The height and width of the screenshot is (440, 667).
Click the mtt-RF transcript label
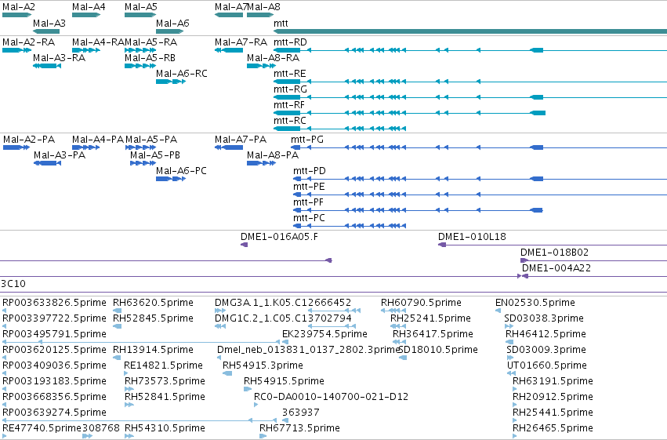click(x=289, y=105)
